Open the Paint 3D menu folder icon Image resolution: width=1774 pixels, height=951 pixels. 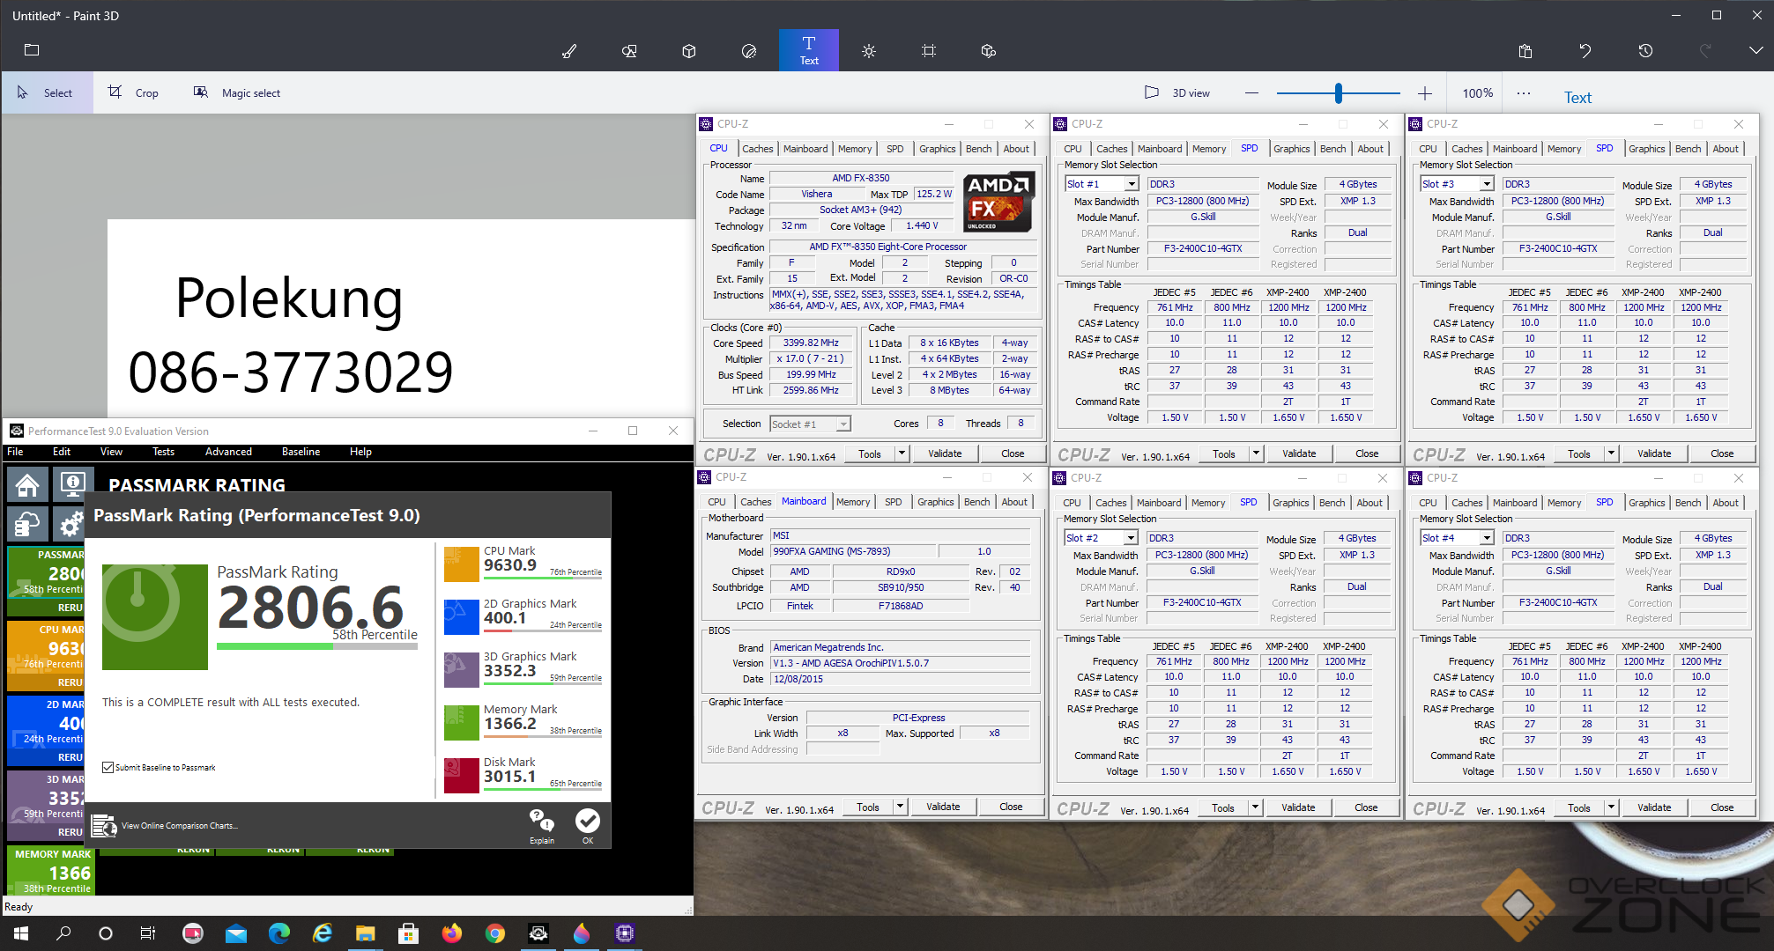tap(32, 50)
